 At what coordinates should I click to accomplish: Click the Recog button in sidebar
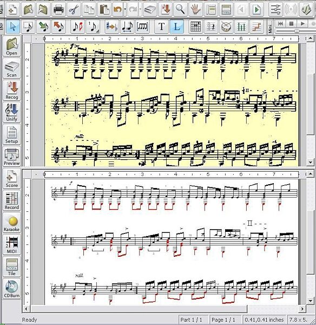(x=11, y=90)
